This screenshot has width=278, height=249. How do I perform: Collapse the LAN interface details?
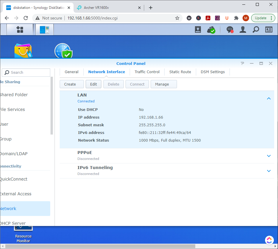269,99
